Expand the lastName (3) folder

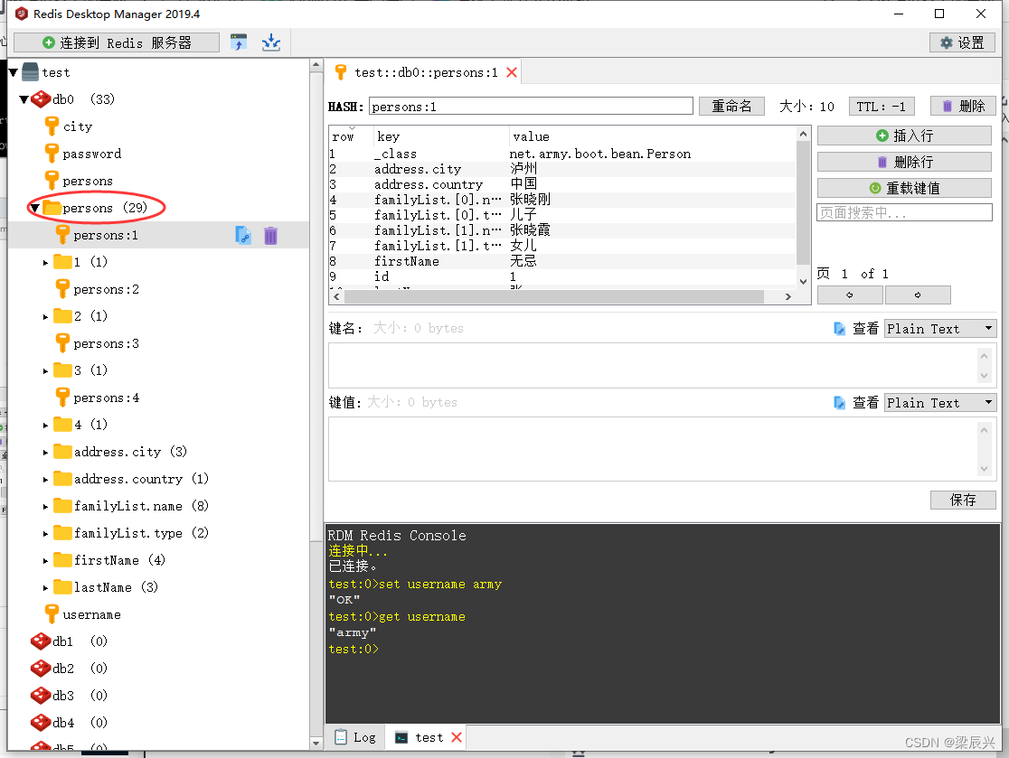tap(46, 587)
